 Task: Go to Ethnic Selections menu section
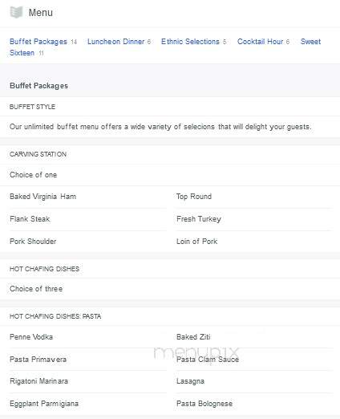coord(190,42)
